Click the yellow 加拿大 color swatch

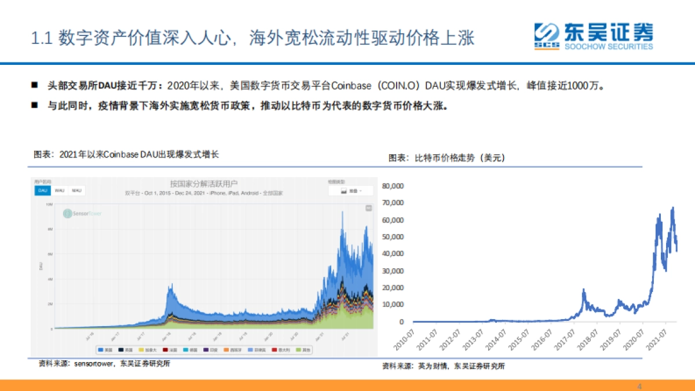[x=140, y=348]
